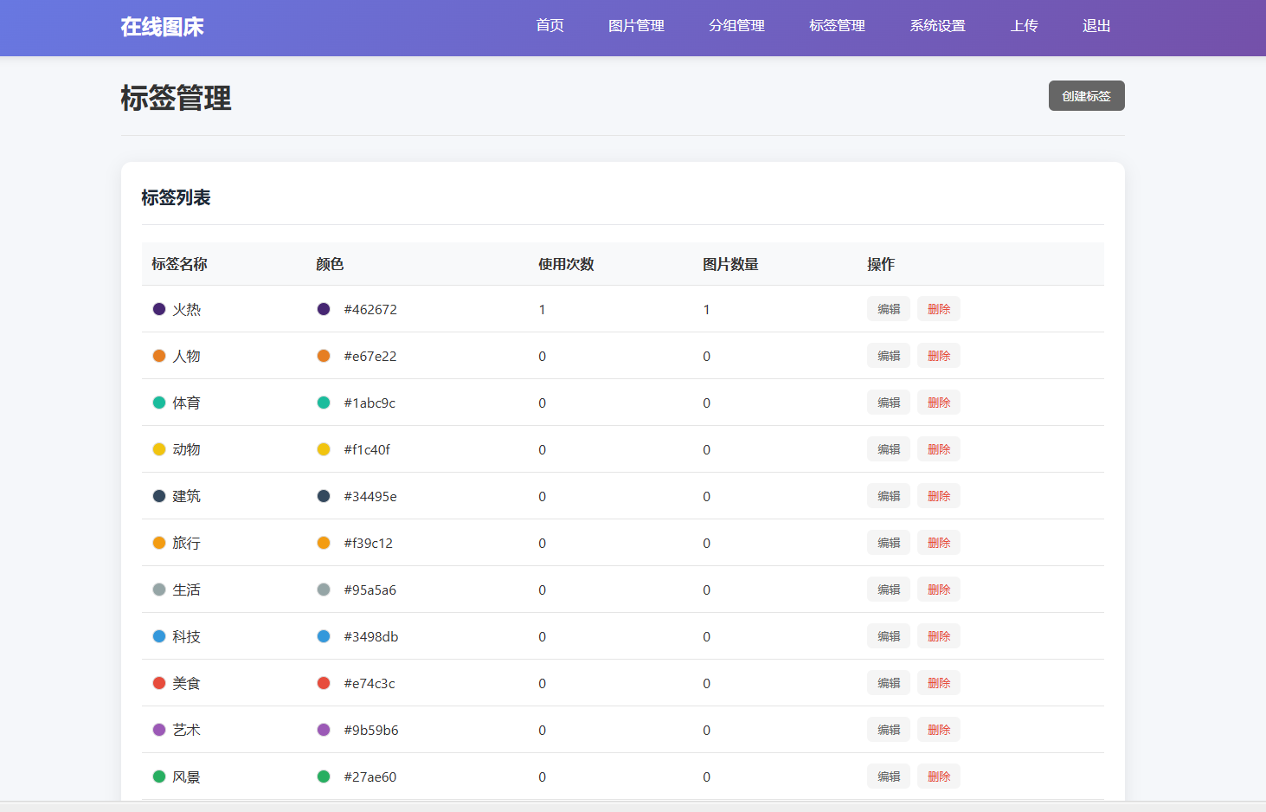Click the green dot before the 风景 name
1266x812 pixels.
(159, 777)
